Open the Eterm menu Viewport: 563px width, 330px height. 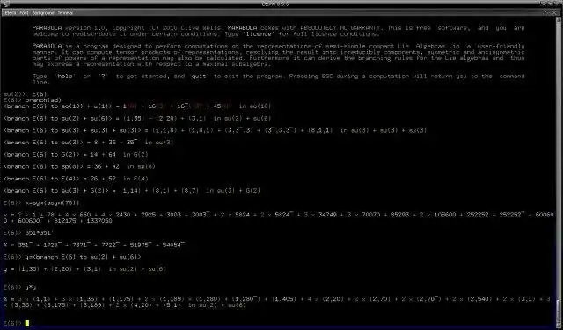10,13
